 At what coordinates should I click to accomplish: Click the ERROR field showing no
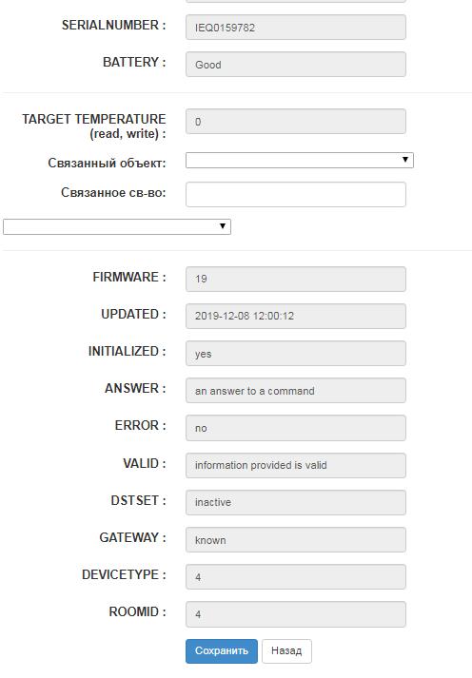pyautogui.click(x=296, y=428)
